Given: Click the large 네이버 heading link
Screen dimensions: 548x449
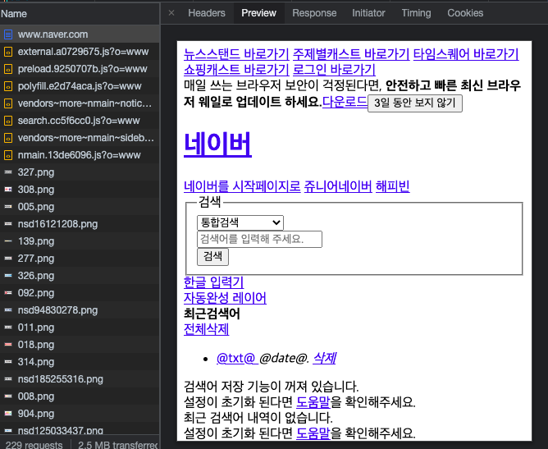Looking at the screenshot, I should click(x=217, y=144).
